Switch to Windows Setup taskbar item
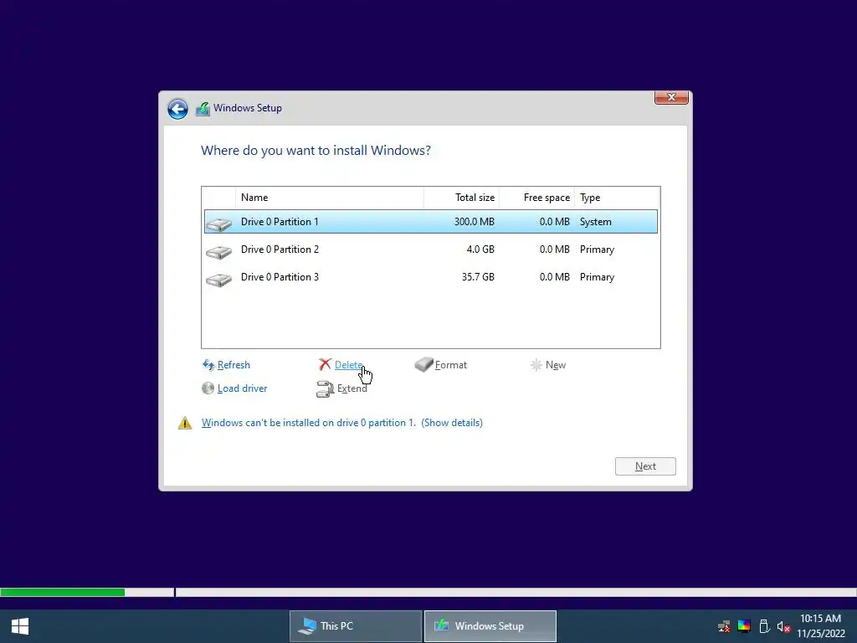 [490, 626]
